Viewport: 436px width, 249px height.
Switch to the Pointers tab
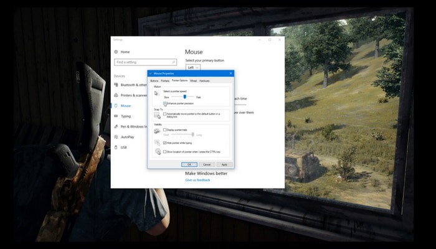pyautogui.click(x=165, y=81)
